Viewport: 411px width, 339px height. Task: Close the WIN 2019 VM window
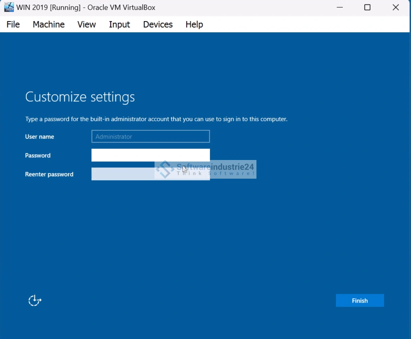tap(395, 7)
